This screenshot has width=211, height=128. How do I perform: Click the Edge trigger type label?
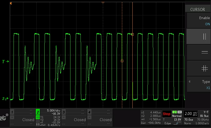tap(168, 123)
